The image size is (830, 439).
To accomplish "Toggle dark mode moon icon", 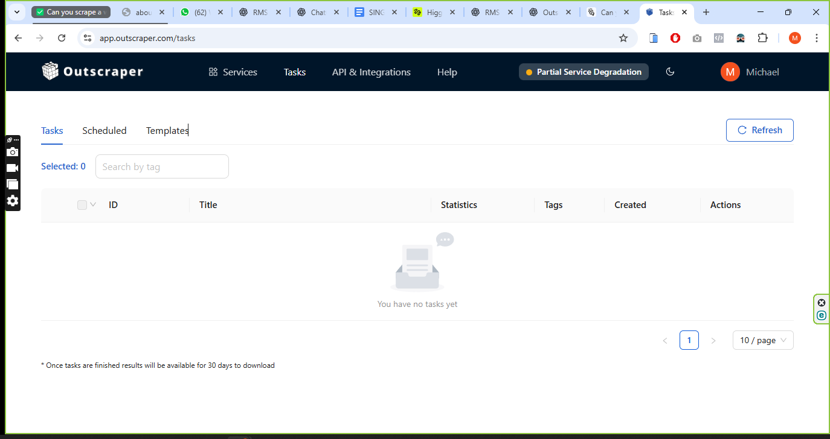I will click(x=670, y=72).
